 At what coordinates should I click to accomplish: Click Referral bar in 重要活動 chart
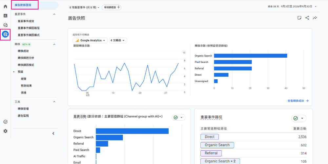pos(102,144)
